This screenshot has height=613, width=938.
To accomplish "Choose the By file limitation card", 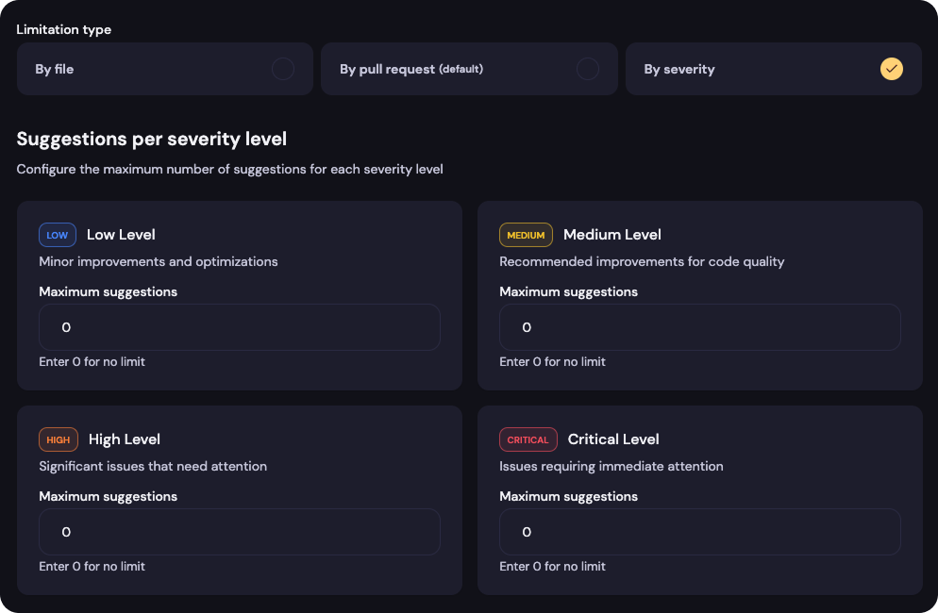I will [165, 69].
